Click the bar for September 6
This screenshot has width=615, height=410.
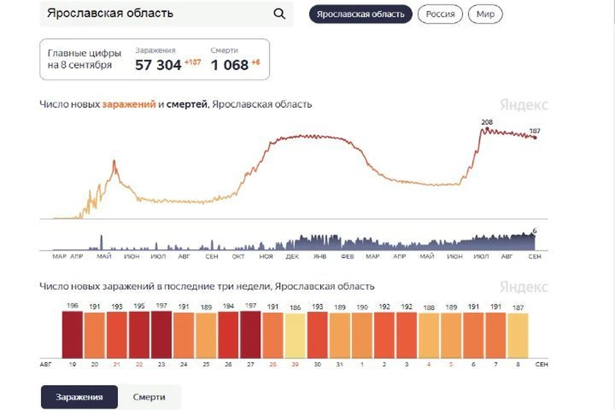[x=473, y=336]
